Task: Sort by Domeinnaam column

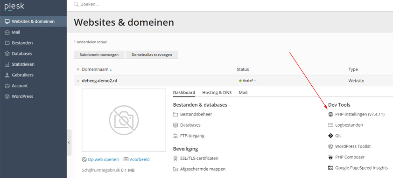Action: point(97,69)
